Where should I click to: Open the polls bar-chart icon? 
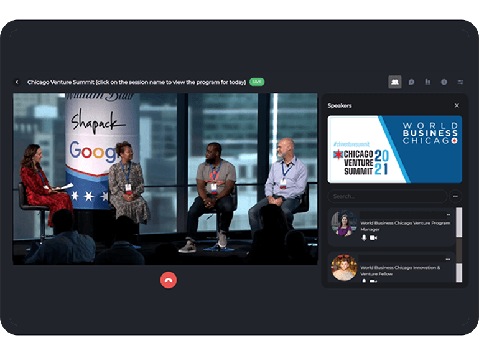[x=427, y=82]
